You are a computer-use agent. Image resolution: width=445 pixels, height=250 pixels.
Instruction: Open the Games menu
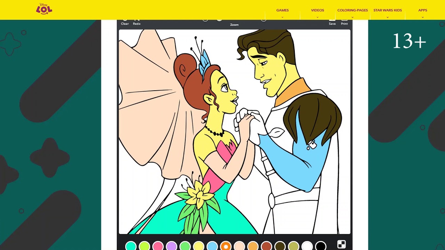(x=282, y=10)
